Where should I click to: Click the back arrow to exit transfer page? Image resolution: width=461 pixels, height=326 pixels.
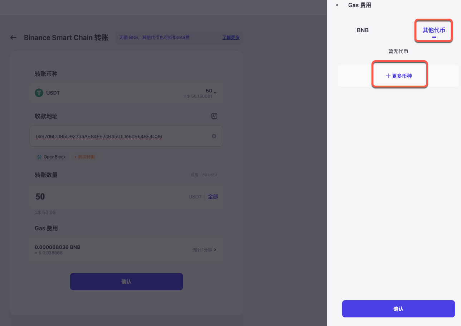[x=13, y=37]
